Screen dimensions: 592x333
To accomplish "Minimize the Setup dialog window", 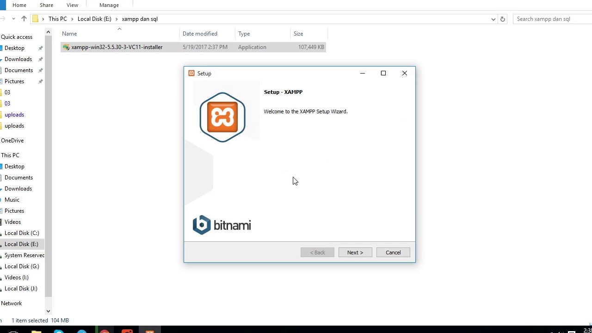I will point(363,73).
